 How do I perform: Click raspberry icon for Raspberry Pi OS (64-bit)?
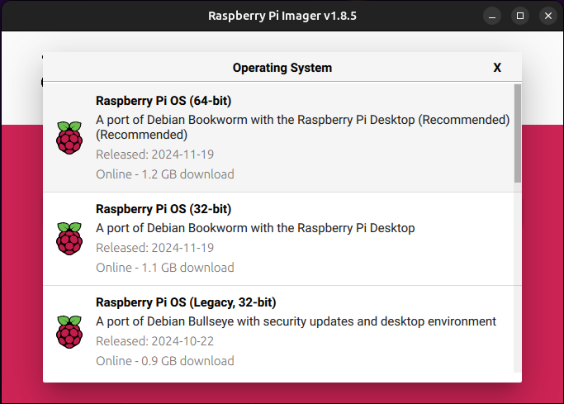tap(69, 138)
